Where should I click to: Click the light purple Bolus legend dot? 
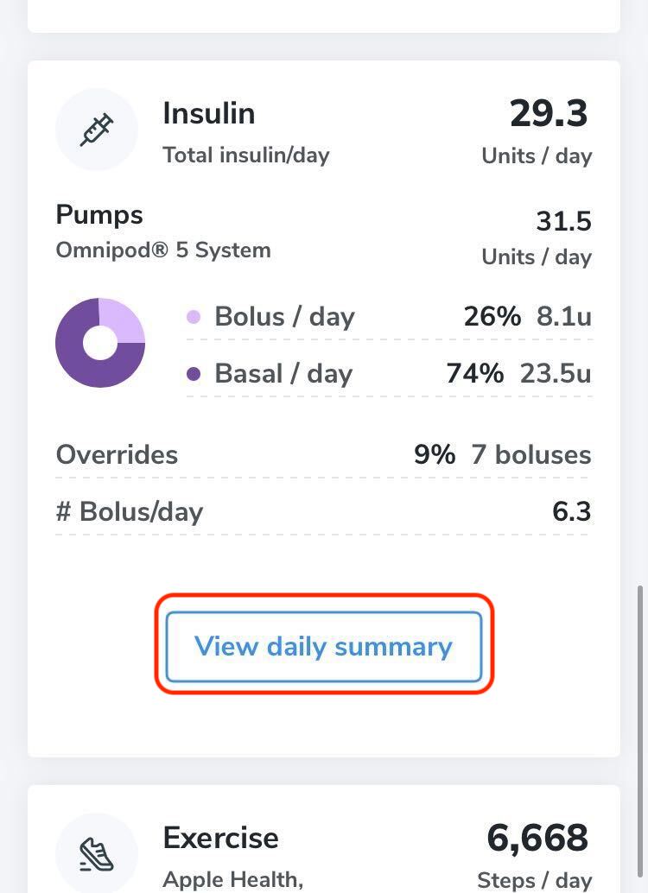(194, 317)
